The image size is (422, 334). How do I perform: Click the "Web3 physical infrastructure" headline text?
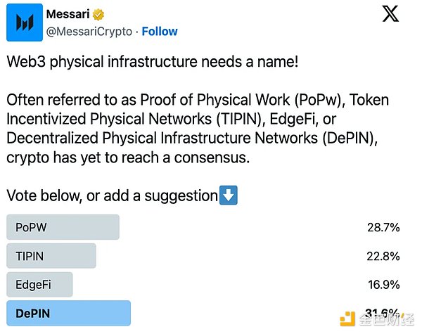[153, 62]
